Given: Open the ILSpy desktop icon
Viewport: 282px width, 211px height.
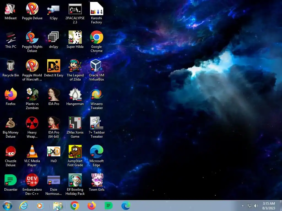Looking at the screenshot, I should coord(54,11).
